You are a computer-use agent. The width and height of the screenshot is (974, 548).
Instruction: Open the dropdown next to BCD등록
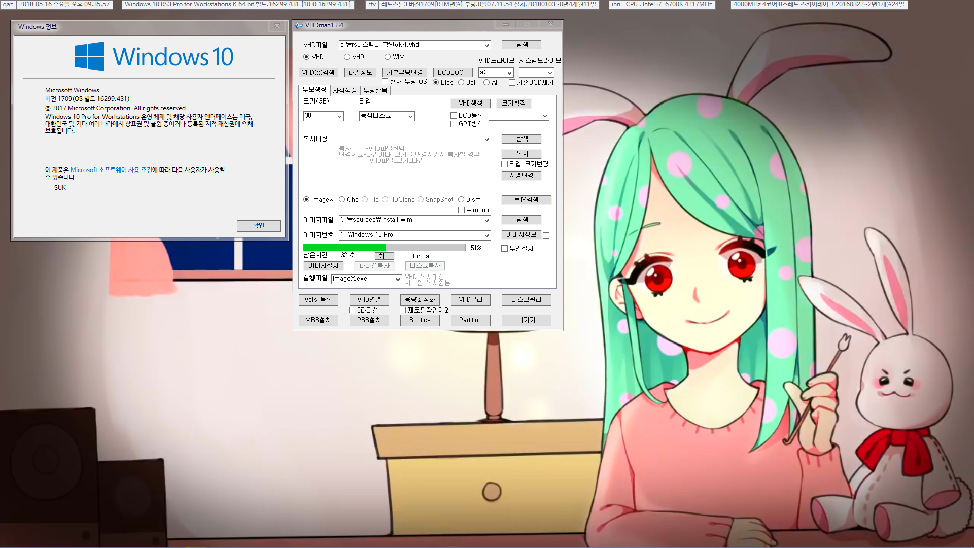545,116
